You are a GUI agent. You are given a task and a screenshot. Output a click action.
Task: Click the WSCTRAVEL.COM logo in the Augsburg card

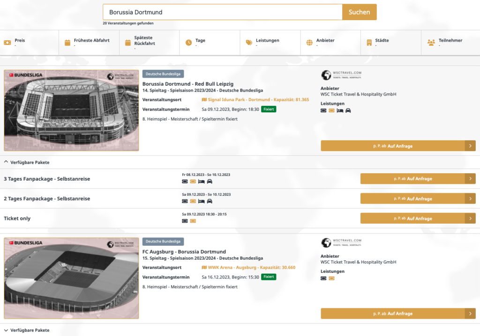341,243
